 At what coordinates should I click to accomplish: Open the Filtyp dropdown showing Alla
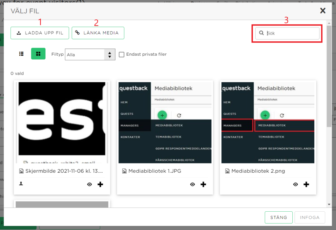90,55
